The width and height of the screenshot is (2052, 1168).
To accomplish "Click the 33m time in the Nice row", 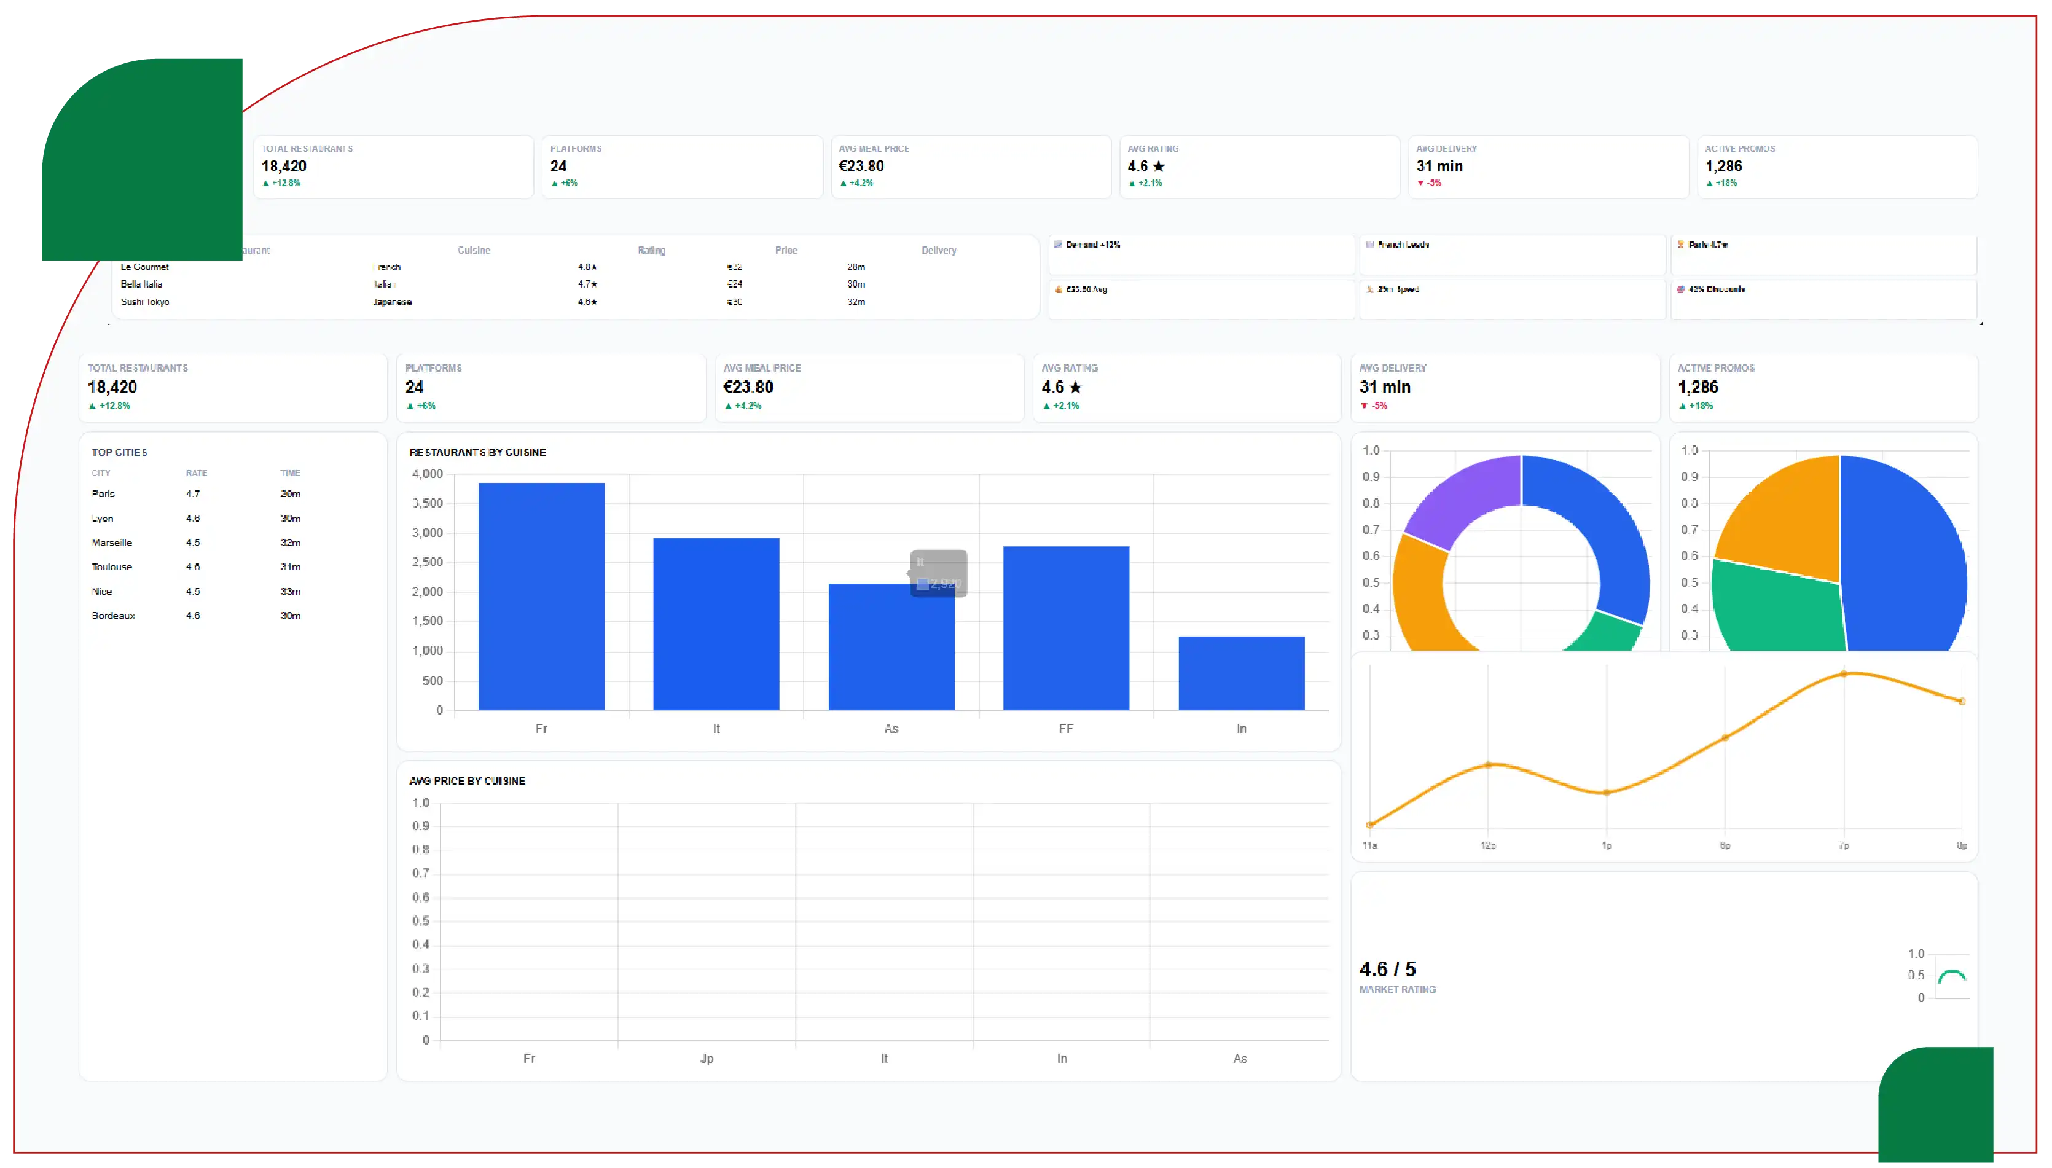I will point(290,591).
